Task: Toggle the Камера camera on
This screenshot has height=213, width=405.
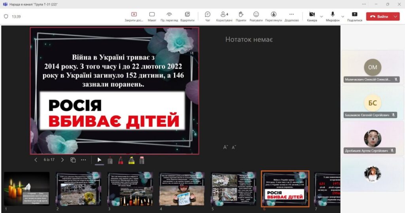Action: point(312,16)
